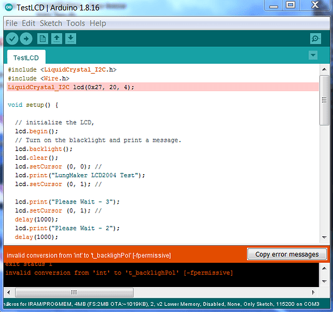The height and width of the screenshot is (312, 333).
Task: Open the Help menu
Action: point(98,23)
